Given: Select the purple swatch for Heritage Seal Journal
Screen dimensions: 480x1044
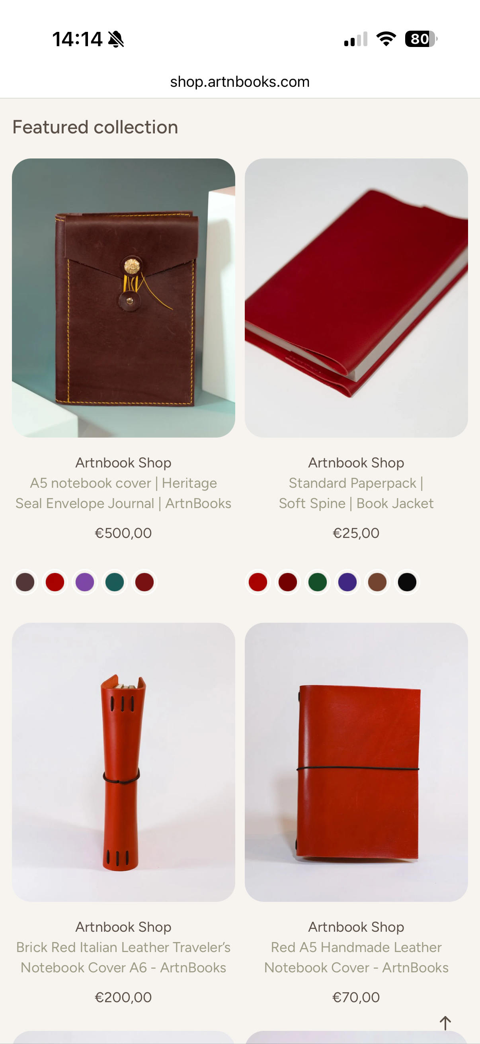Looking at the screenshot, I should (85, 583).
